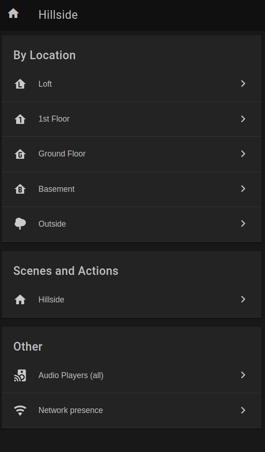Click the Audio Players speaker icon
This screenshot has width=265, height=452.
click(x=20, y=375)
